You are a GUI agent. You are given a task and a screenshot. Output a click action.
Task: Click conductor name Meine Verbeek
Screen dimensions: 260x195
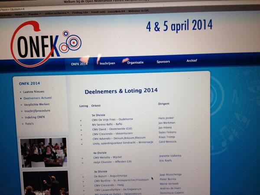click(x=169, y=184)
